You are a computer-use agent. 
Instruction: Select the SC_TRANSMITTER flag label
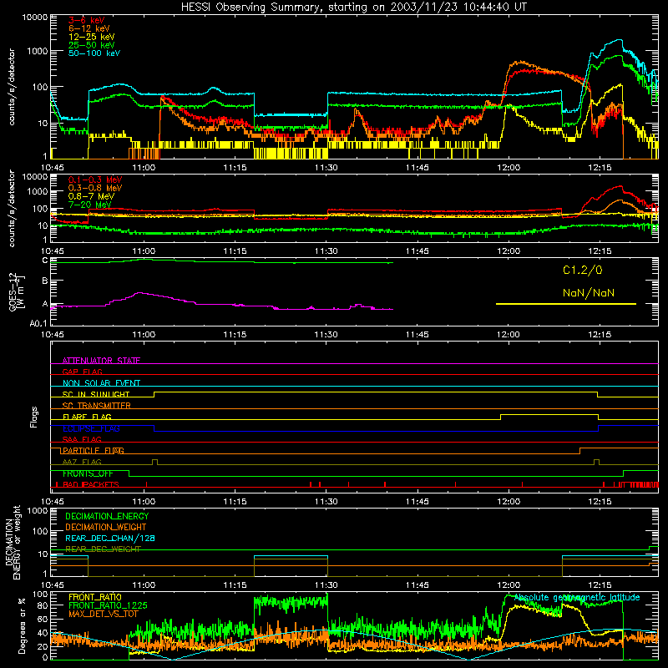click(97, 406)
